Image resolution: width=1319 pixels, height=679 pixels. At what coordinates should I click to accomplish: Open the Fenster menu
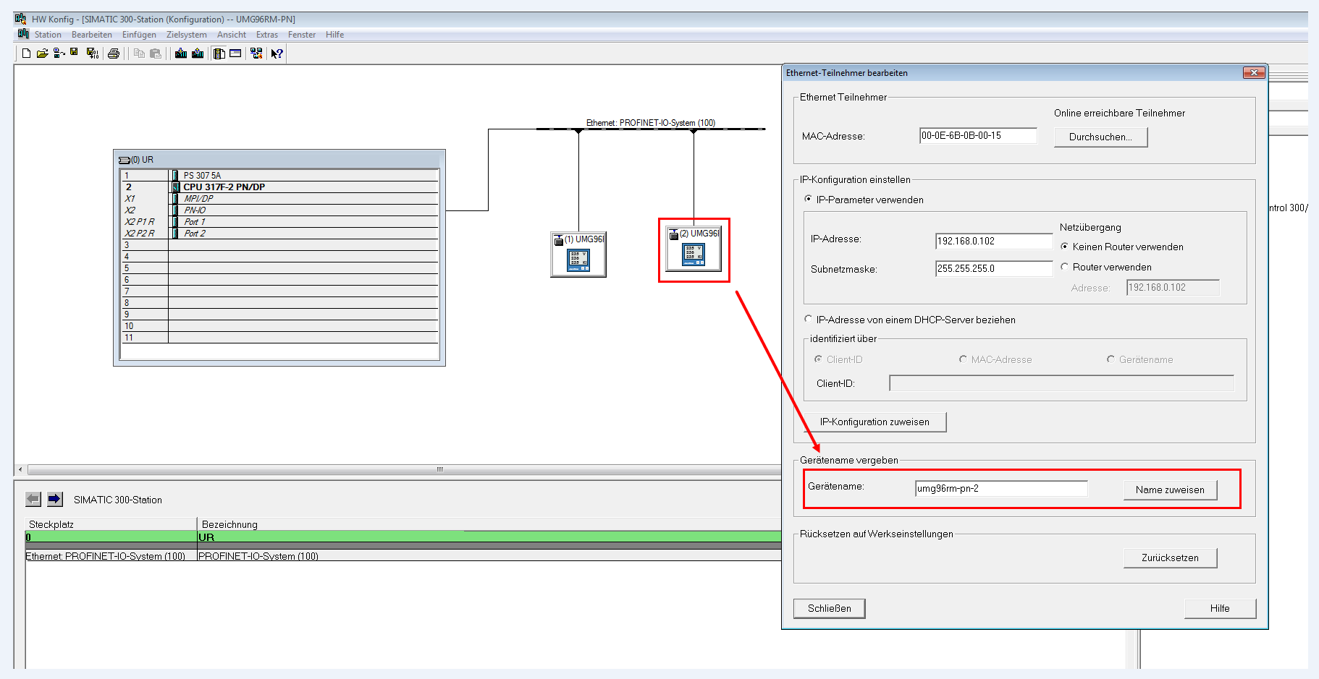tap(302, 35)
